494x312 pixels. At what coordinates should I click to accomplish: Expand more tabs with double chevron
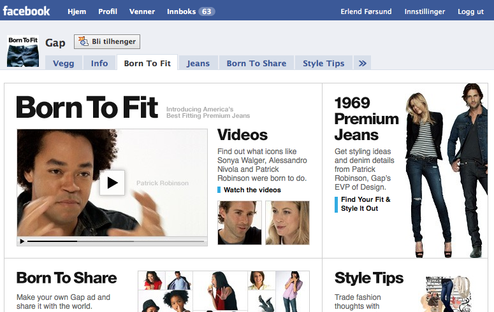pos(362,63)
